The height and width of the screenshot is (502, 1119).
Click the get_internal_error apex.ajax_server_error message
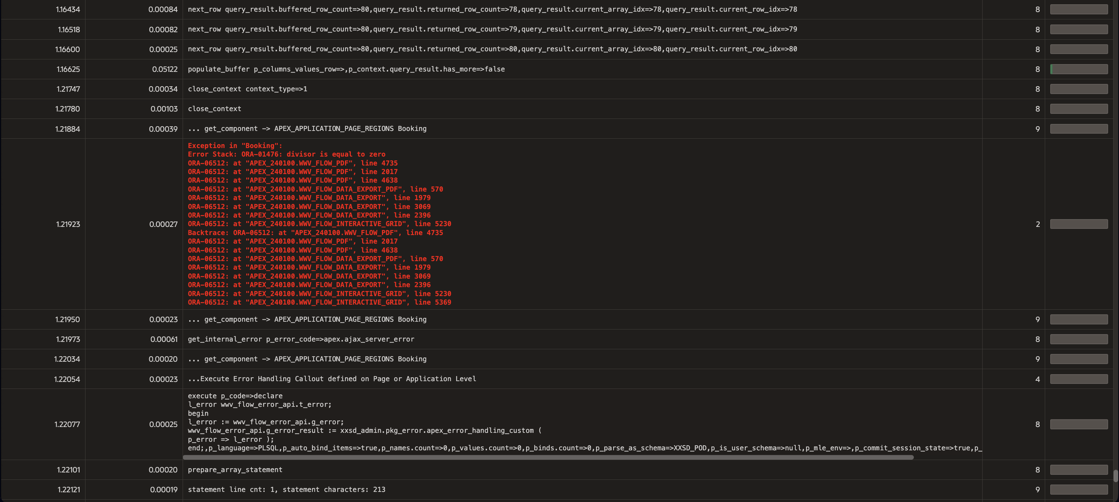point(301,339)
